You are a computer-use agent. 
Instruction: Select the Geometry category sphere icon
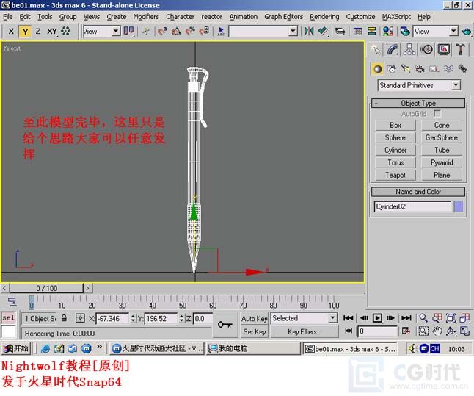(377, 68)
